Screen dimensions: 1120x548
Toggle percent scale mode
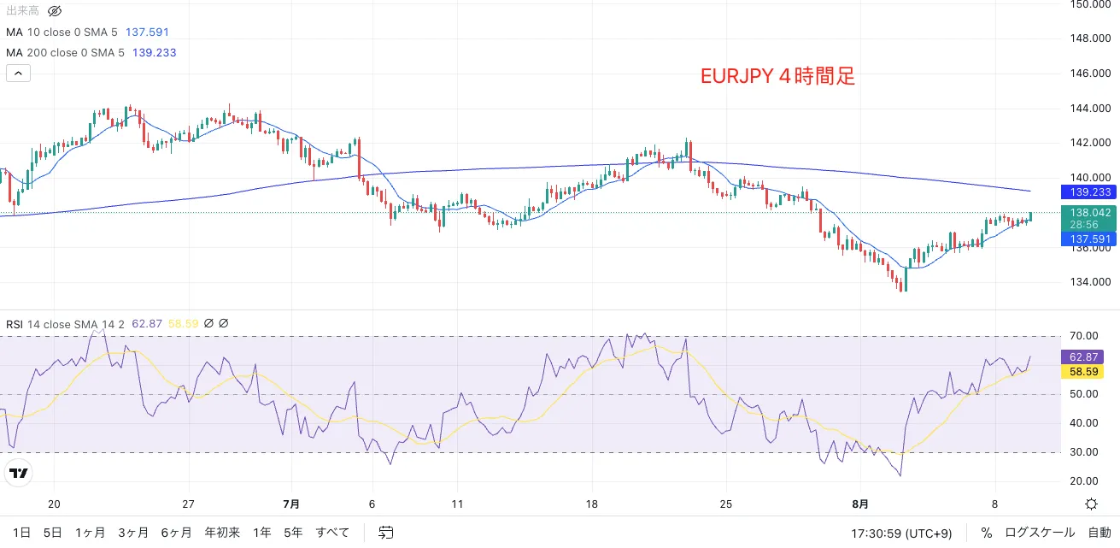[x=987, y=533]
